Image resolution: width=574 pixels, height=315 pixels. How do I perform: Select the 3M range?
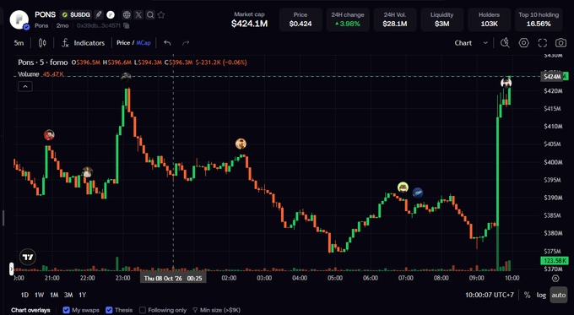pos(68,295)
